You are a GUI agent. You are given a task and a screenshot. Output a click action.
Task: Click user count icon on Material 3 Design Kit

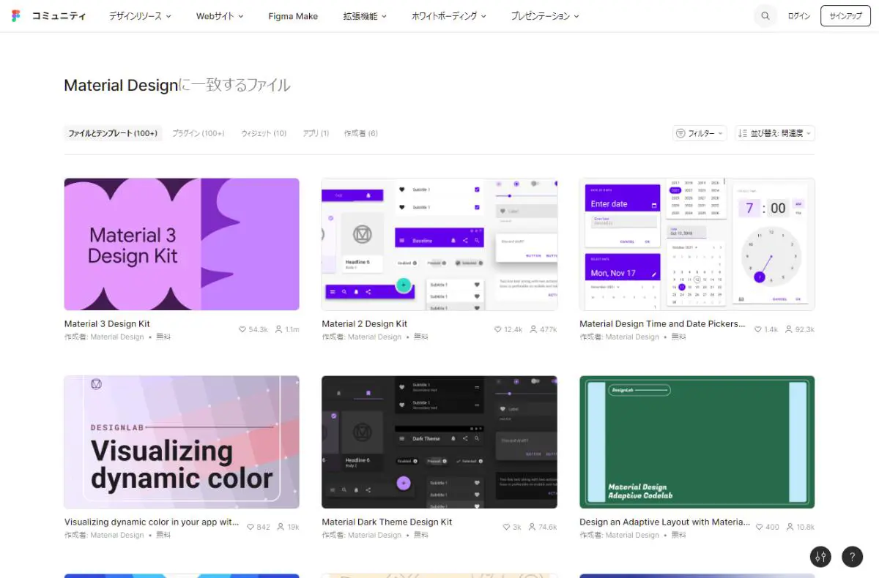click(279, 330)
